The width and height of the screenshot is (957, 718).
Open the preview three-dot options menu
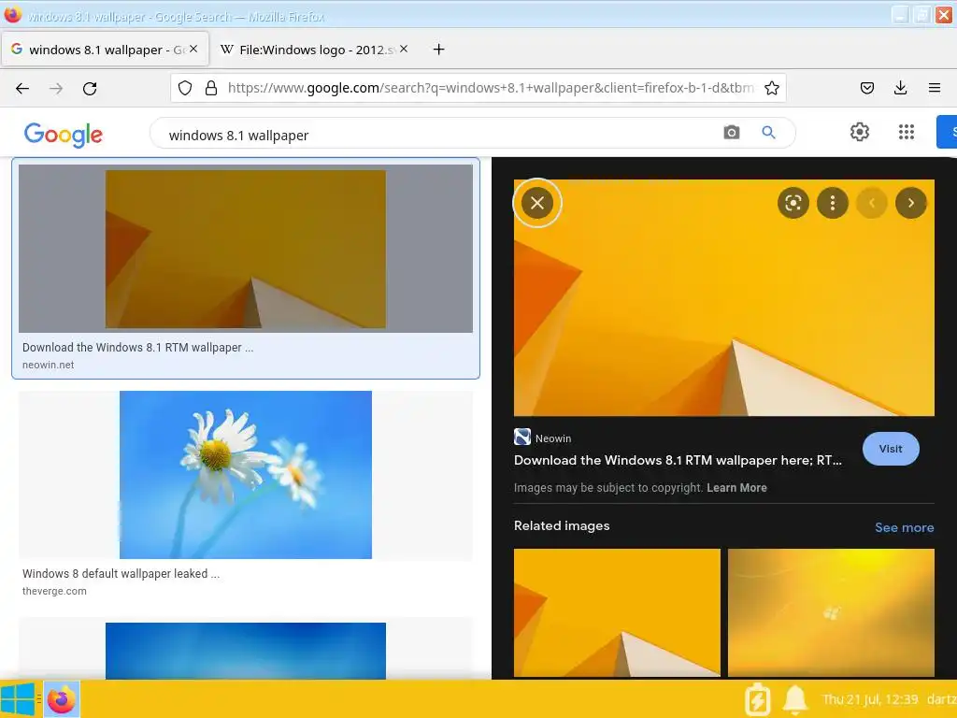point(833,203)
